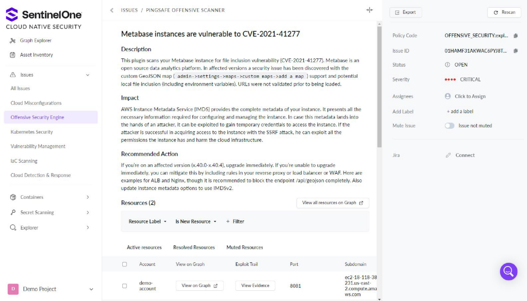The image size is (527, 301).
Task: Open All Issues in sidebar
Action: point(20,89)
